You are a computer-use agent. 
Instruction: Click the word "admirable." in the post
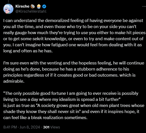14,81
